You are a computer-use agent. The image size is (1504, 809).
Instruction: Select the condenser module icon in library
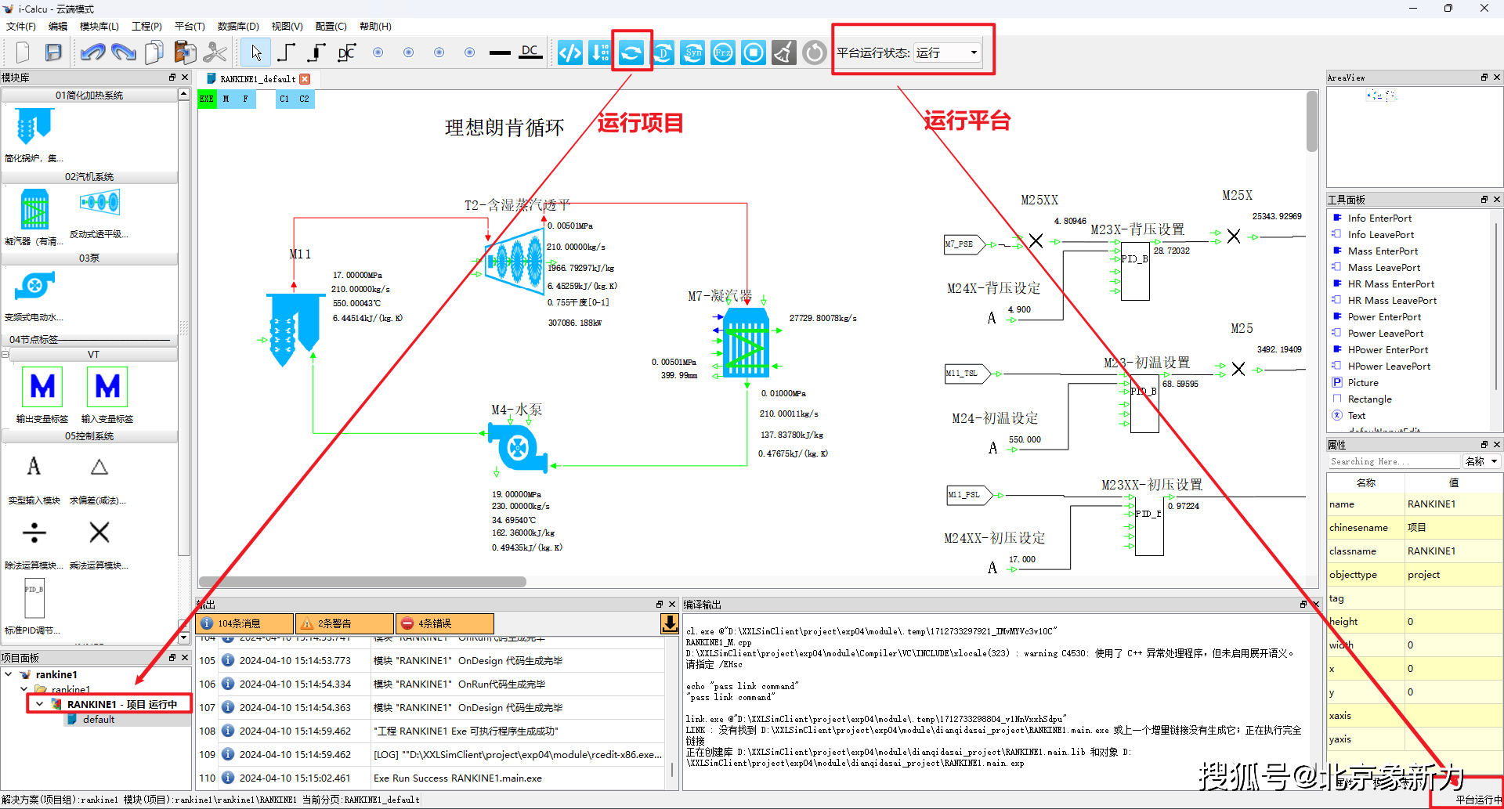[x=34, y=209]
